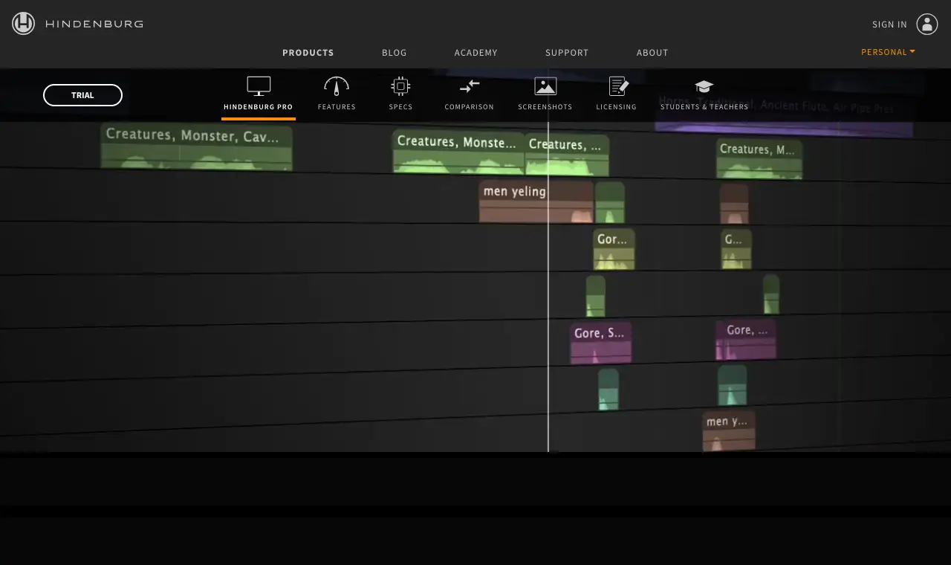Screen dimensions: 951x565
Task: View the Specs chip icon
Action: coord(400,86)
